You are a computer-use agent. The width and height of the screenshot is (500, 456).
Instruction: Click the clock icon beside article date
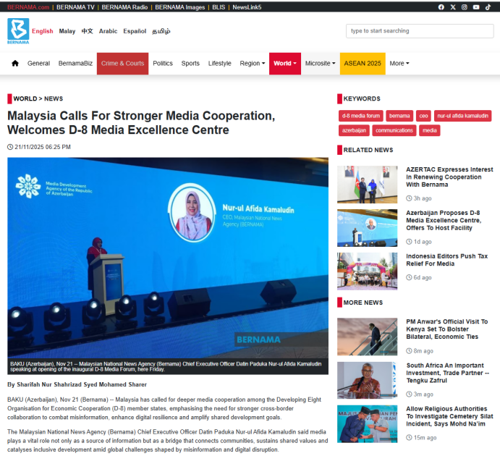click(x=10, y=147)
